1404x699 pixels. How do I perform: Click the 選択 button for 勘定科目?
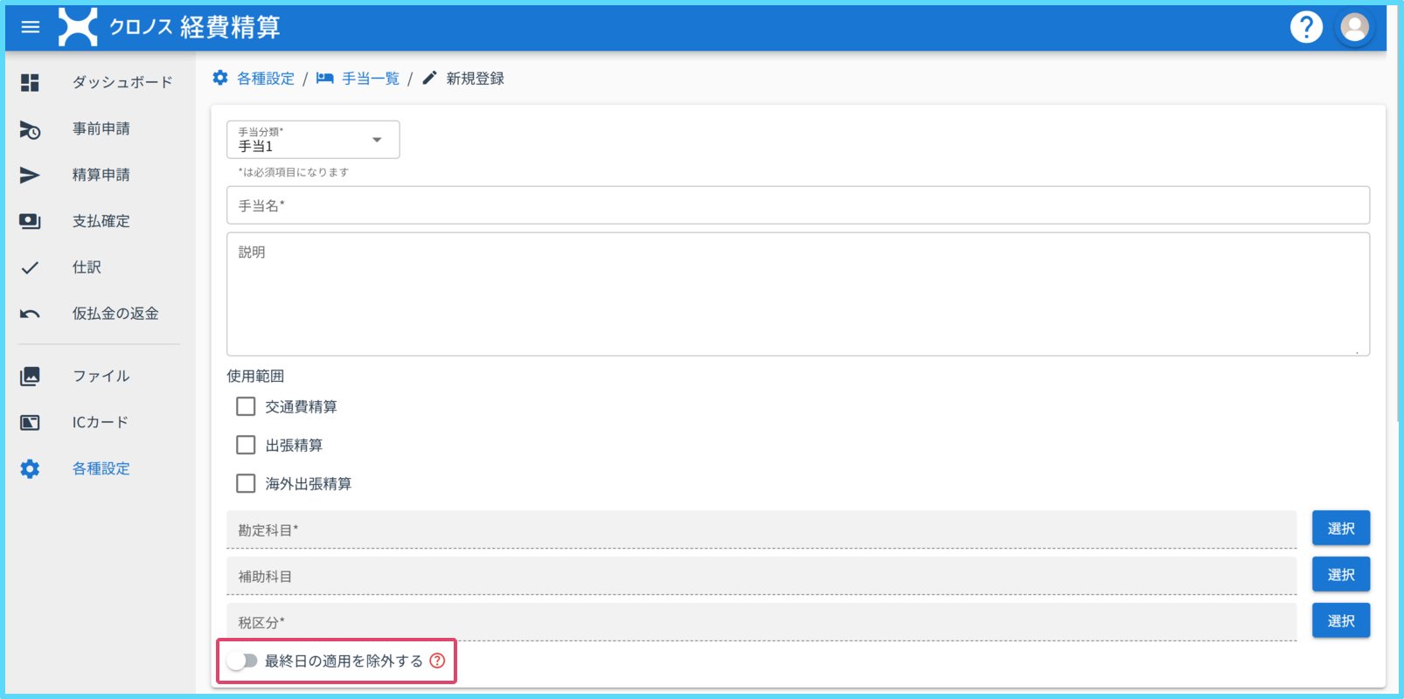point(1340,528)
